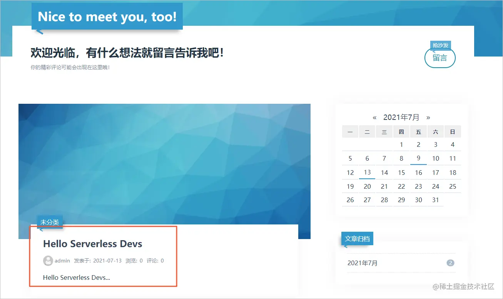Image resolution: width=503 pixels, height=299 pixels.
Task: Click calendar day 15
Action: 401,173
